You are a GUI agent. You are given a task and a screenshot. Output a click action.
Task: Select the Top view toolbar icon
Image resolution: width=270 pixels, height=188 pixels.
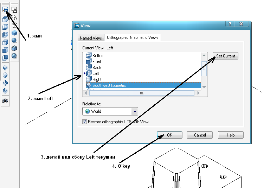click(x=5, y=19)
